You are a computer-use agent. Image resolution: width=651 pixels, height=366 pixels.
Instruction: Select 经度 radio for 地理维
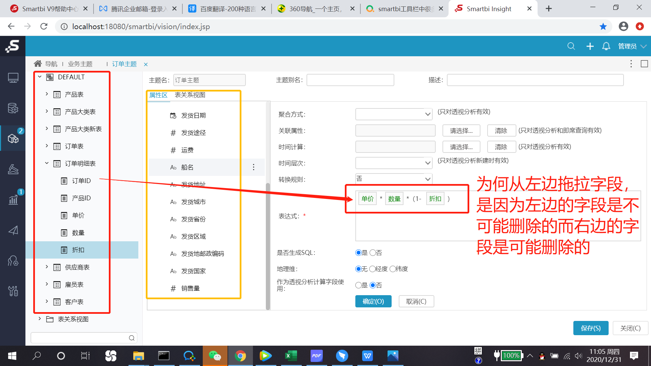click(373, 269)
